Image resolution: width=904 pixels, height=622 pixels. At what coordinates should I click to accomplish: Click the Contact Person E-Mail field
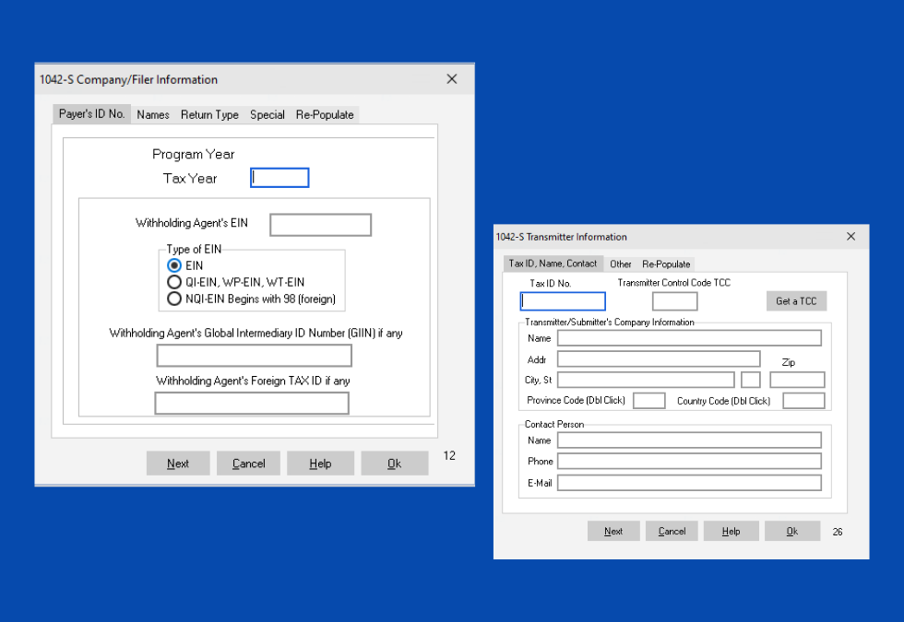[688, 483]
